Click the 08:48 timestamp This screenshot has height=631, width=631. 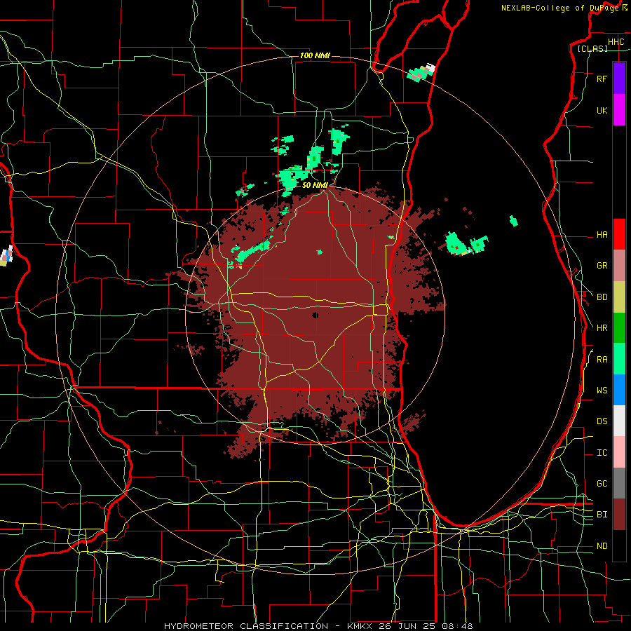[457, 626]
